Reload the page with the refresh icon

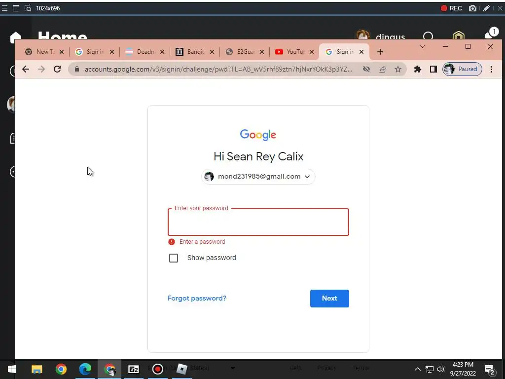pos(57,69)
